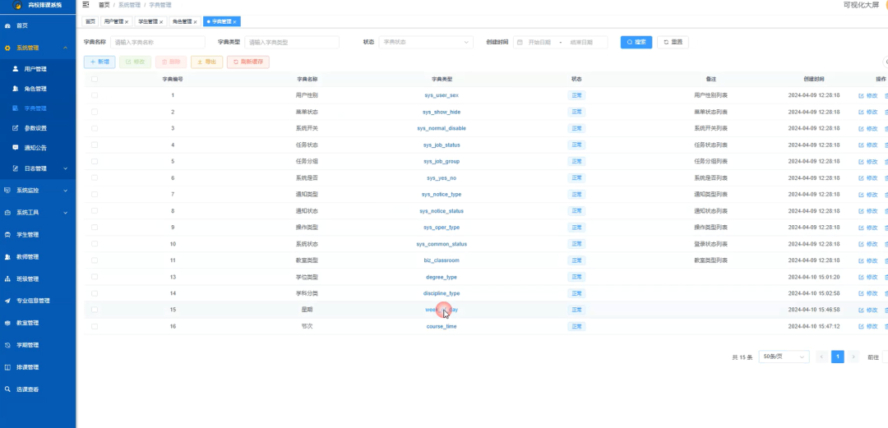The width and height of the screenshot is (888, 428).
Task: Click the 字典类型 input field
Action: [292, 43]
